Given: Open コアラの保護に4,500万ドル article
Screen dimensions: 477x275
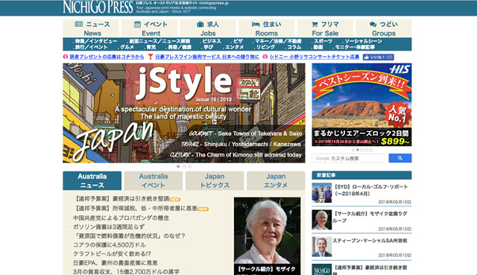Looking at the screenshot, I should click(x=110, y=245).
